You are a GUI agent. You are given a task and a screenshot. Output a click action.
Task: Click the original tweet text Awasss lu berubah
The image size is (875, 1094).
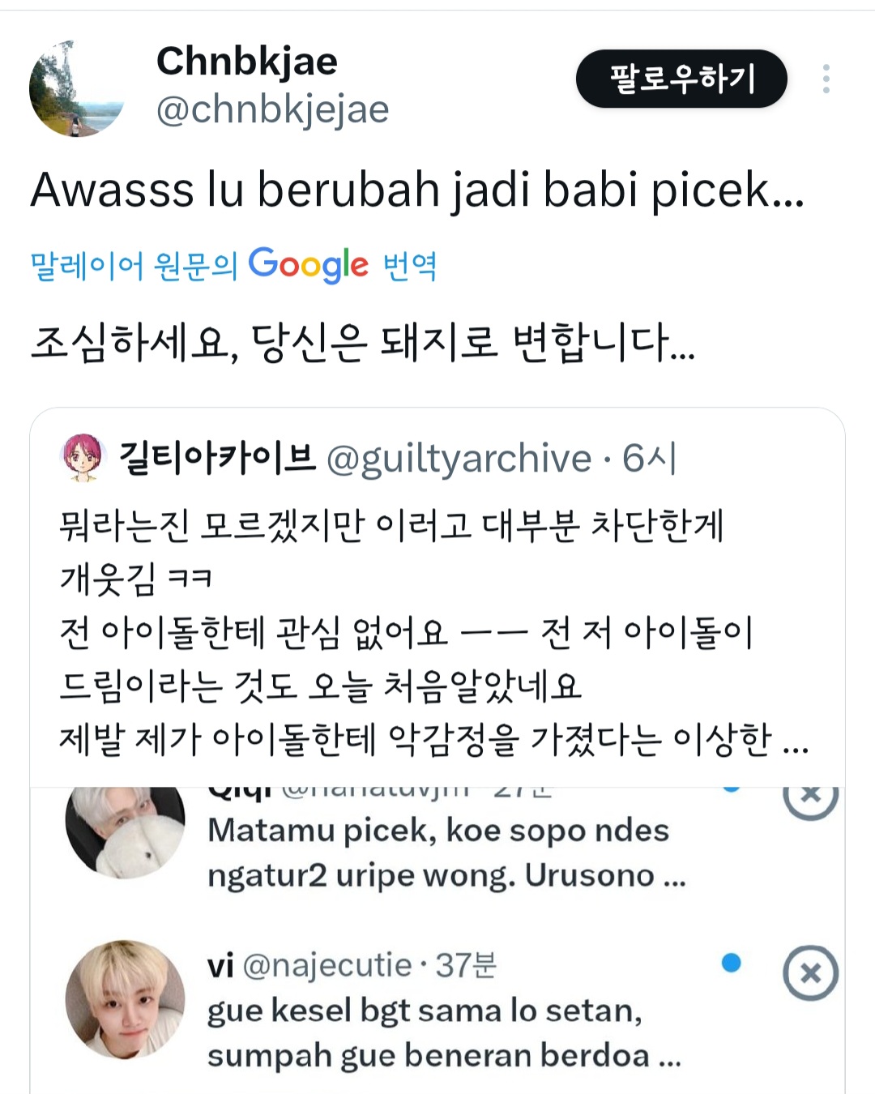(417, 190)
